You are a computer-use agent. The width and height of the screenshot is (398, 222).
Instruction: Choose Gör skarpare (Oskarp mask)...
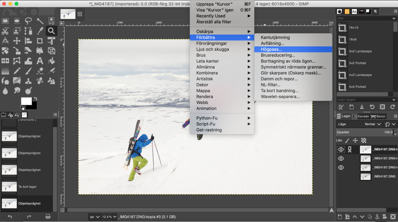pyautogui.click(x=293, y=73)
